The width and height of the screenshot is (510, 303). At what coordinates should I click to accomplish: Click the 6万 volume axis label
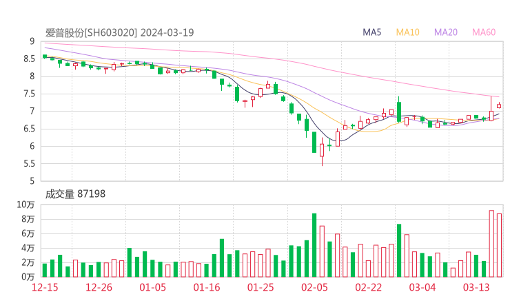(x=28, y=233)
